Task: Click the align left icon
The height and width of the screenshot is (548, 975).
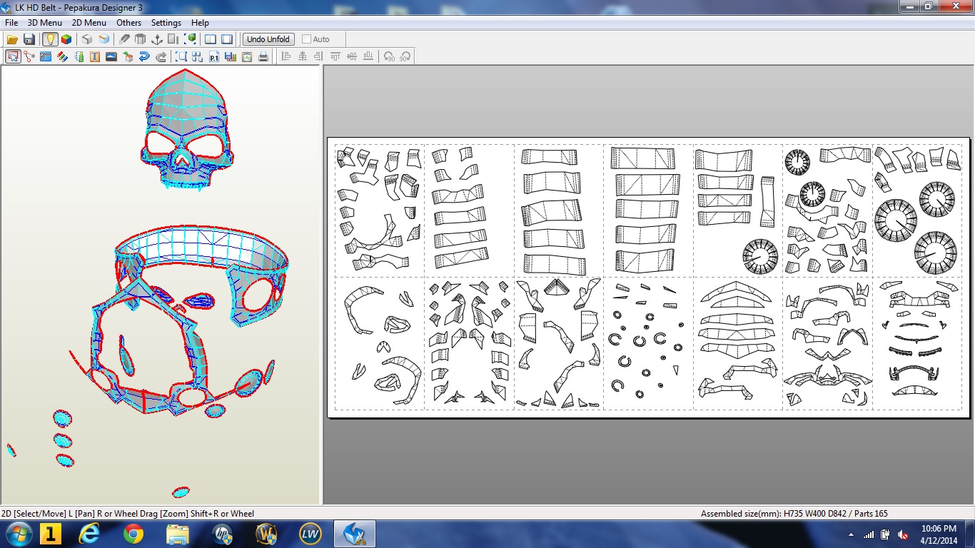Action: point(286,56)
